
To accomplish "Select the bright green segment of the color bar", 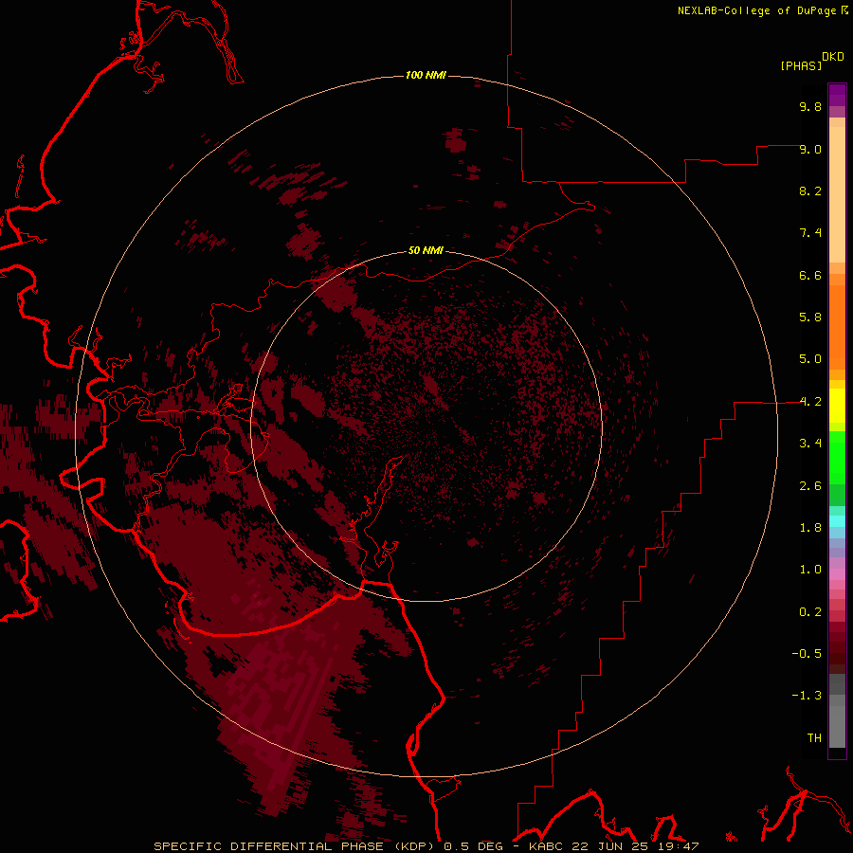I will (837, 458).
